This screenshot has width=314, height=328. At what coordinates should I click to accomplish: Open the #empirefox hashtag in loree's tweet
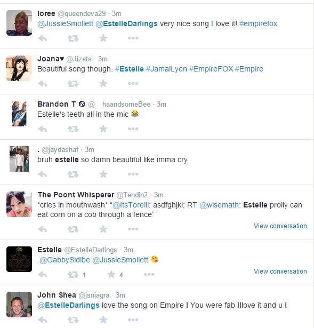pos(258,23)
